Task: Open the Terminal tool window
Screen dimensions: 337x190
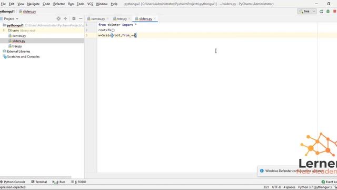Action: 39,182
